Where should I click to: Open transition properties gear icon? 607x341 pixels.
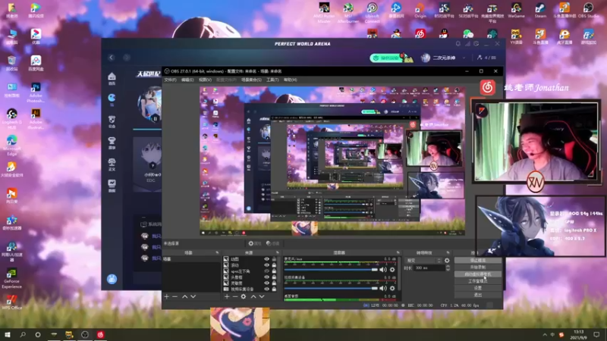pos(447,261)
